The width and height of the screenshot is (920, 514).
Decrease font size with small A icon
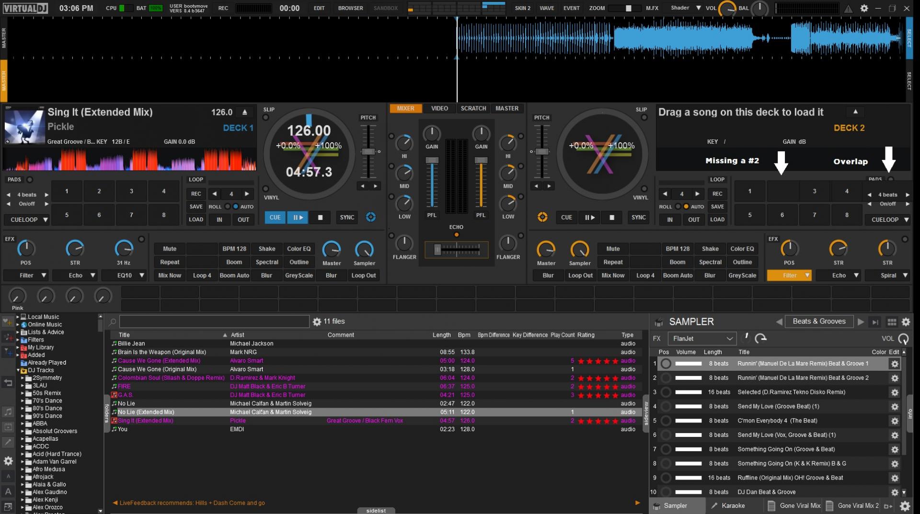pos(8,477)
